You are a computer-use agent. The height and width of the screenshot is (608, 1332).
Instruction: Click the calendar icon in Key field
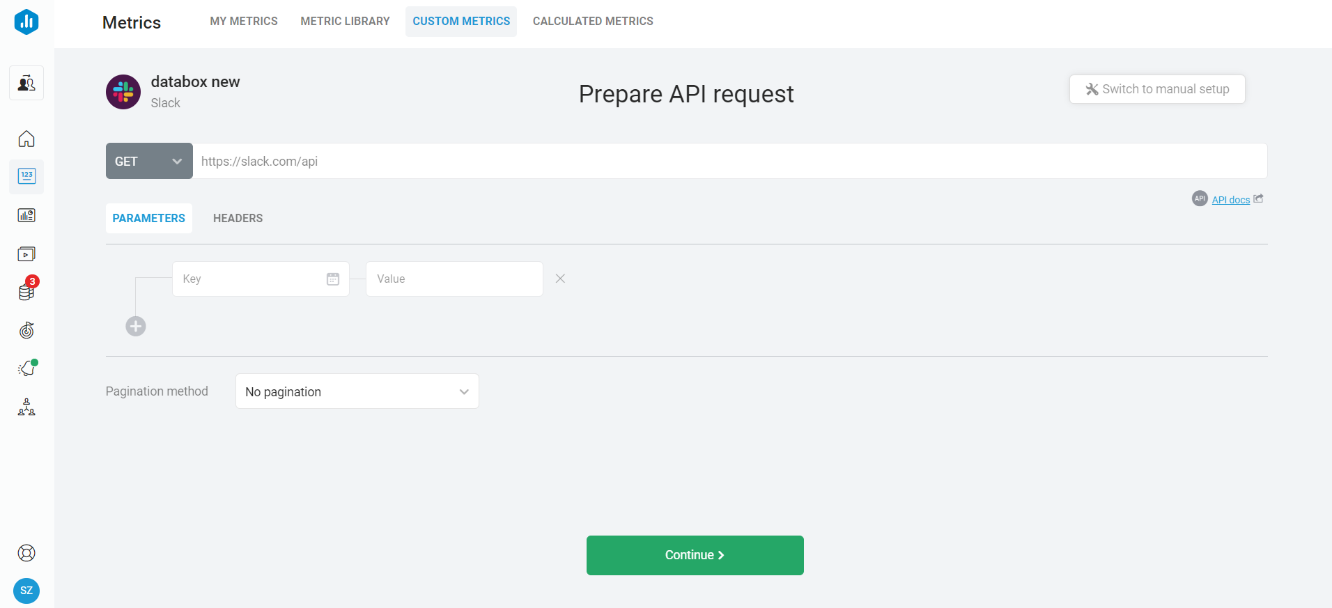tap(333, 279)
